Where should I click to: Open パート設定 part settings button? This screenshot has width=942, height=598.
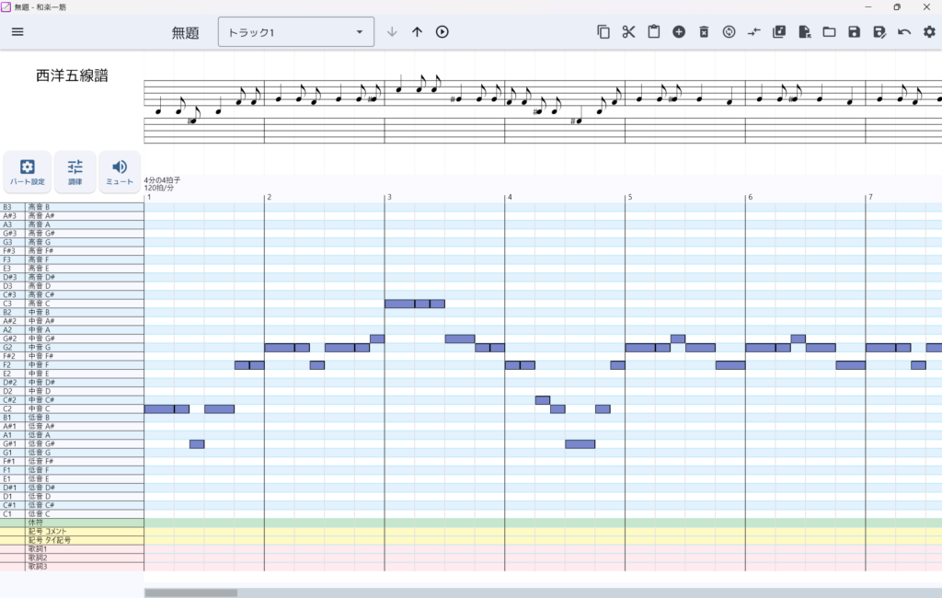click(x=28, y=172)
